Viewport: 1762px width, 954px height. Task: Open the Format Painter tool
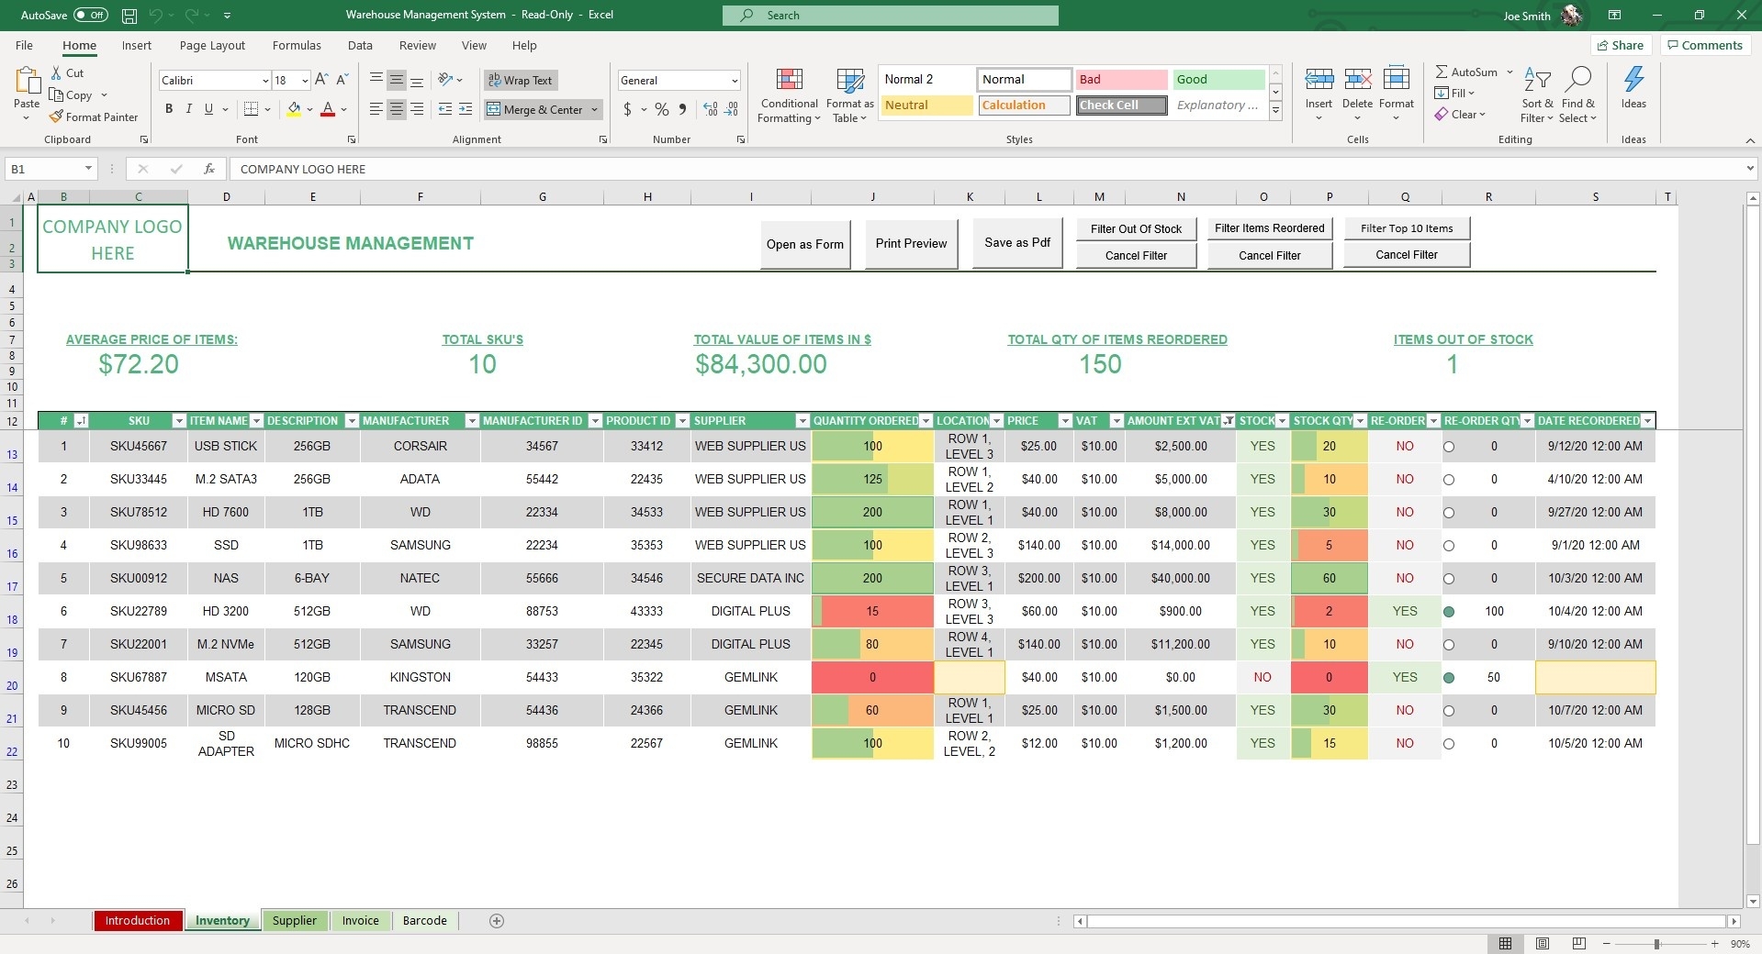tap(95, 116)
